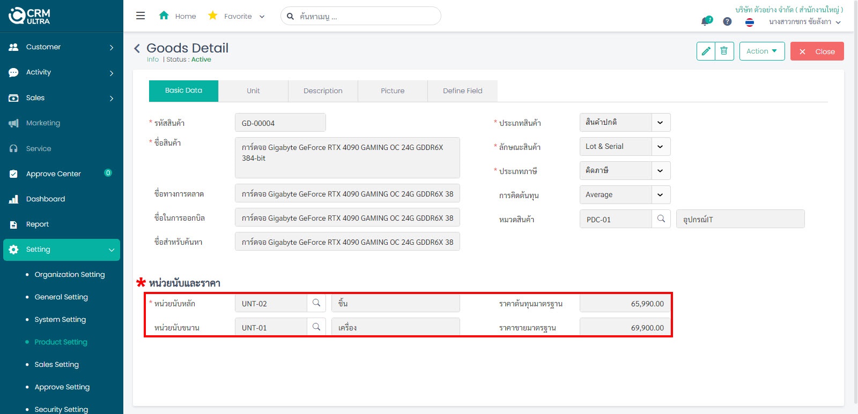Click the CRM Ultra logo
This screenshot has height=414, width=858.
29,16
